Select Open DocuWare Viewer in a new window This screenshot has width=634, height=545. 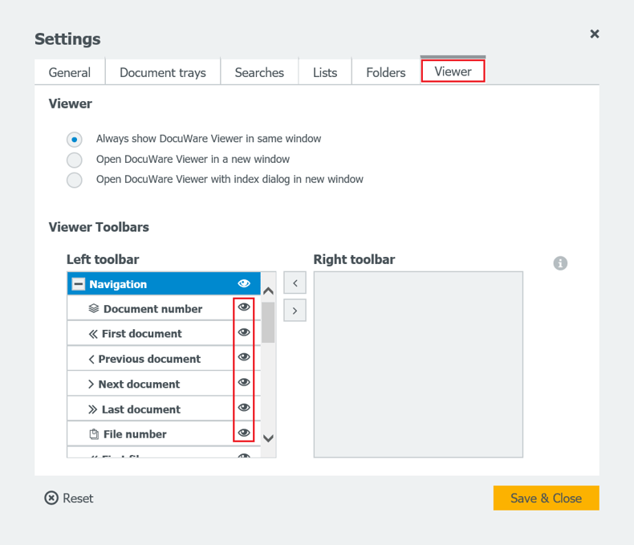[x=75, y=160]
